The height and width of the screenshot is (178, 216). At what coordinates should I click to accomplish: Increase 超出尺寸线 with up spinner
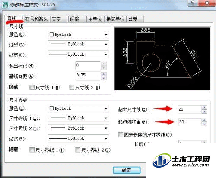[x=204, y=108]
